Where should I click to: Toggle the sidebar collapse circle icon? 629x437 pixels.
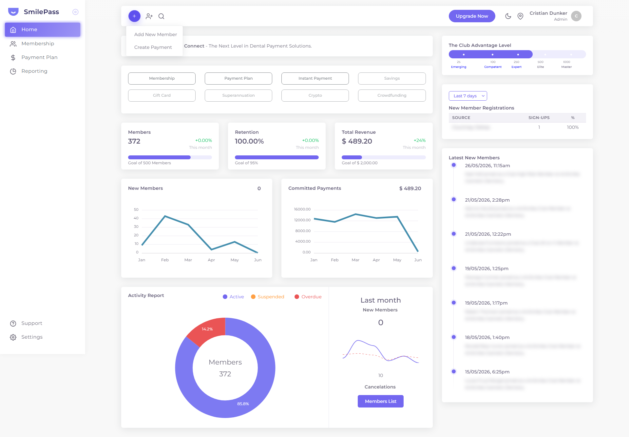[x=75, y=12]
